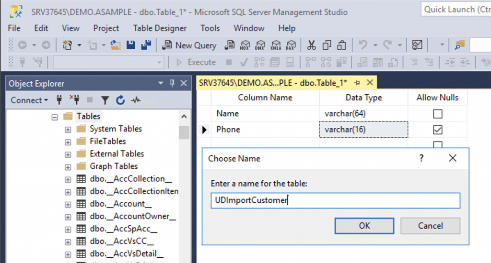The image size is (491, 263).
Task: Open the Edit menu
Action: pos(41,28)
